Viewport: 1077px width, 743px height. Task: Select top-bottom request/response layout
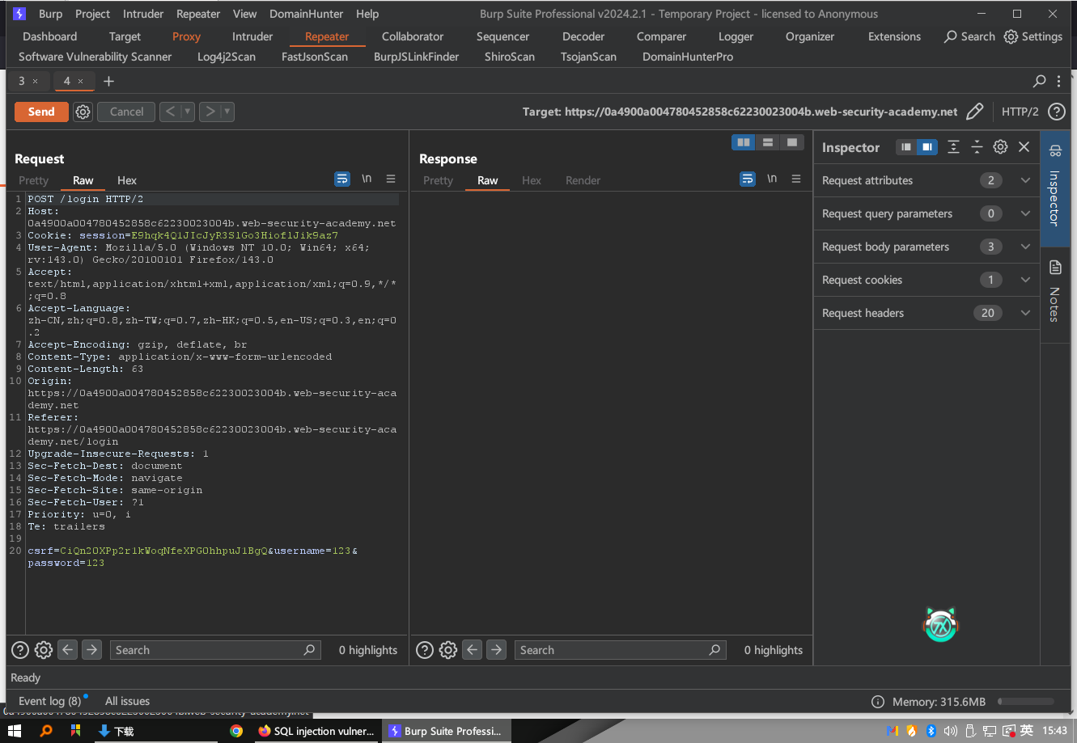(x=768, y=142)
